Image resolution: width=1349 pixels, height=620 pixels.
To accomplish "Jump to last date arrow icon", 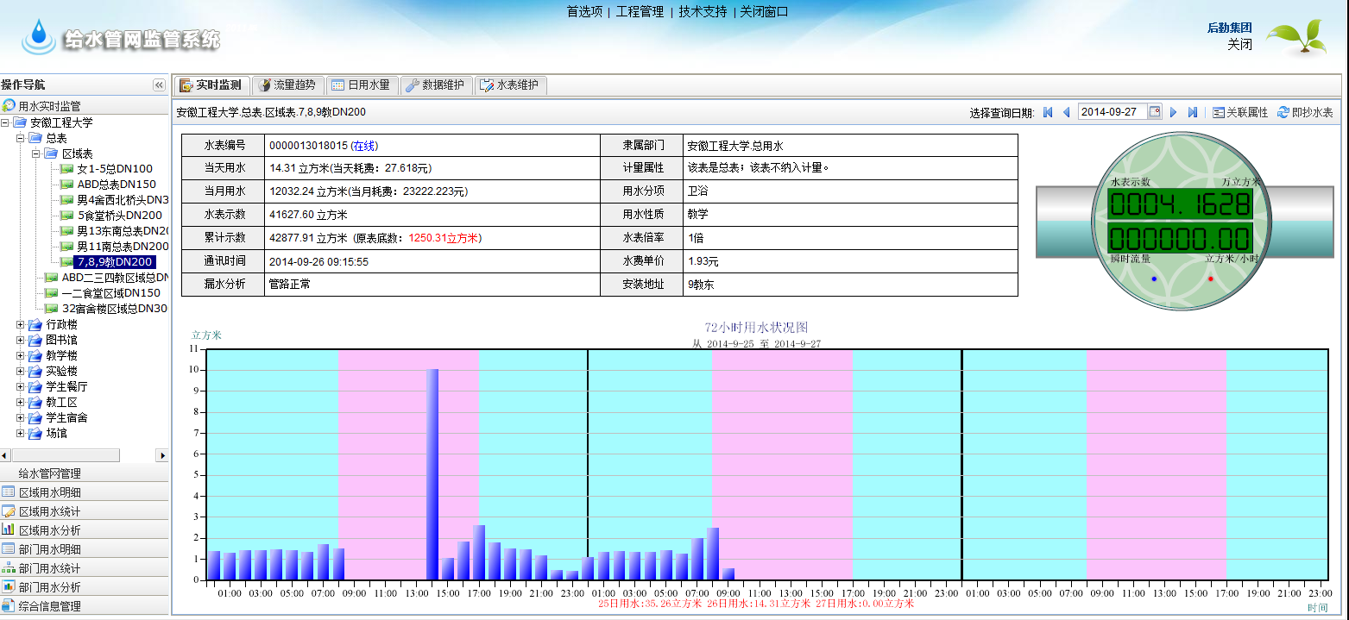I will [x=1192, y=112].
